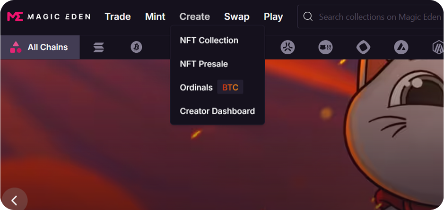444x210 pixels.
Task: Open the Trade menu
Action: (118, 17)
